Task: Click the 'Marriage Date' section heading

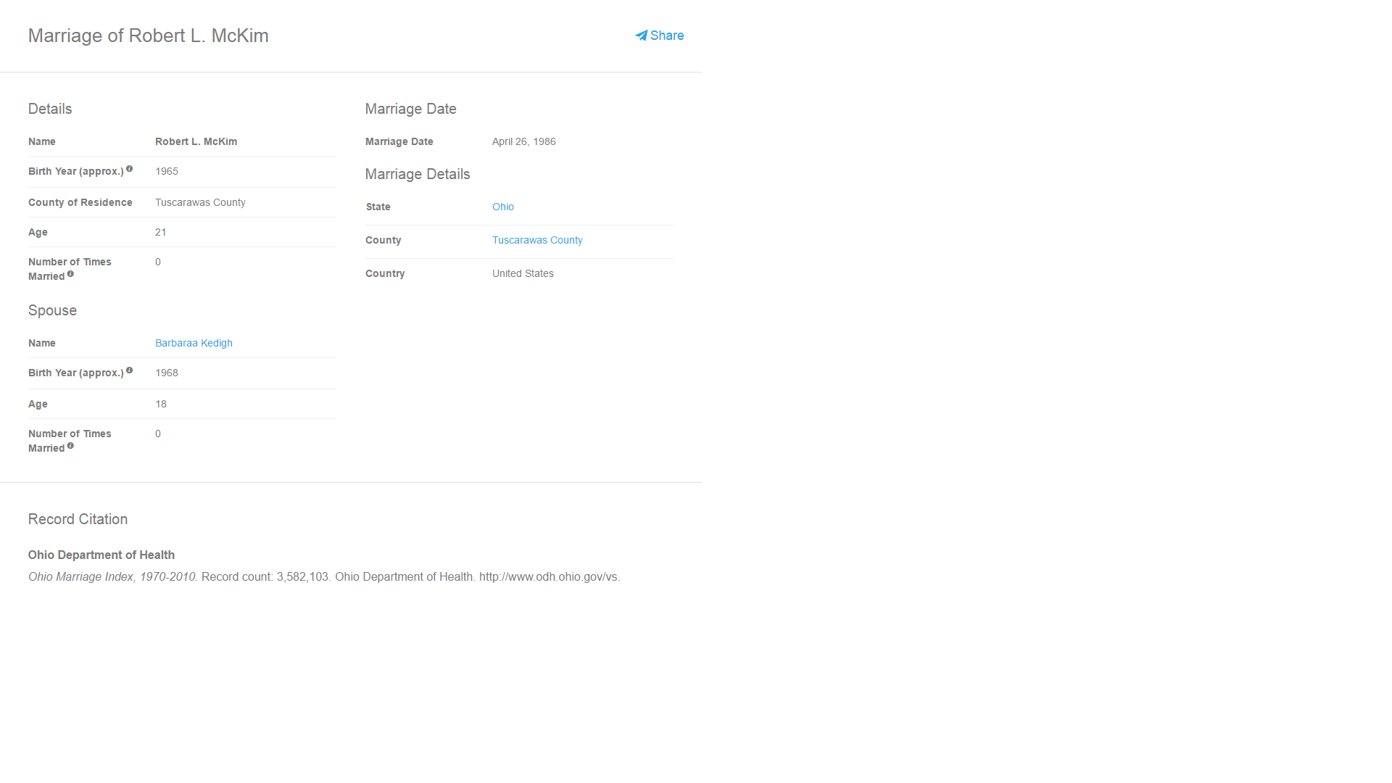Action: [411, 109]
